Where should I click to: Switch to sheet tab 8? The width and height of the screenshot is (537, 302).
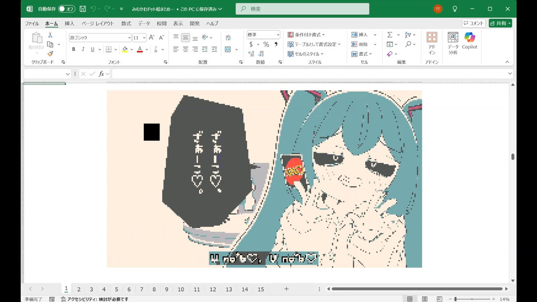(154, 289)
